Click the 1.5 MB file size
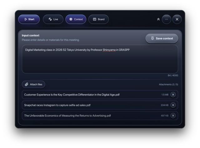The image size is (200, 148). (165, 95)
